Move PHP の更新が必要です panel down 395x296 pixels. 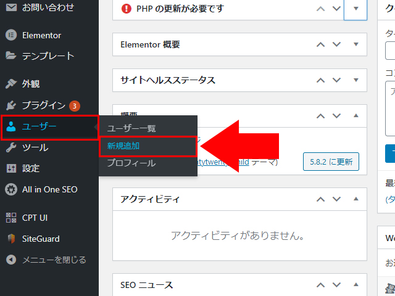click(x=336, y=9)
